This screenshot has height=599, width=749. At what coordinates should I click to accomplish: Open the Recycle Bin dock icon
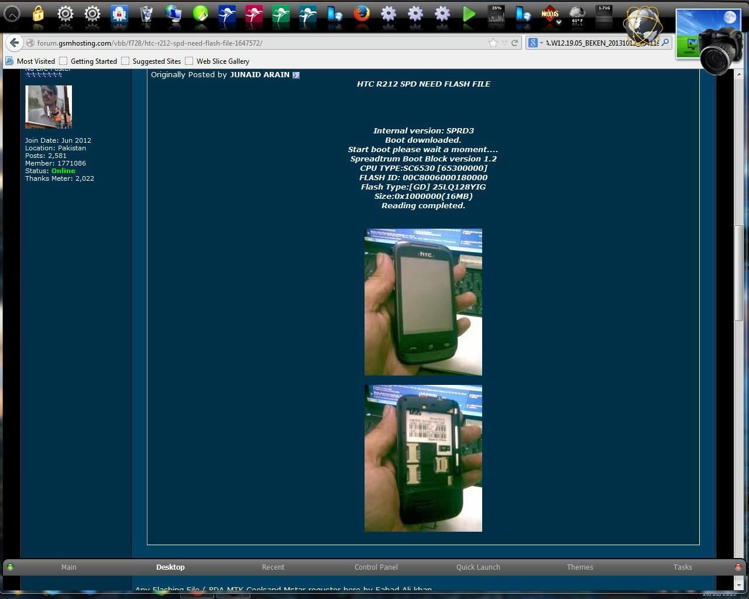[146, 14]
